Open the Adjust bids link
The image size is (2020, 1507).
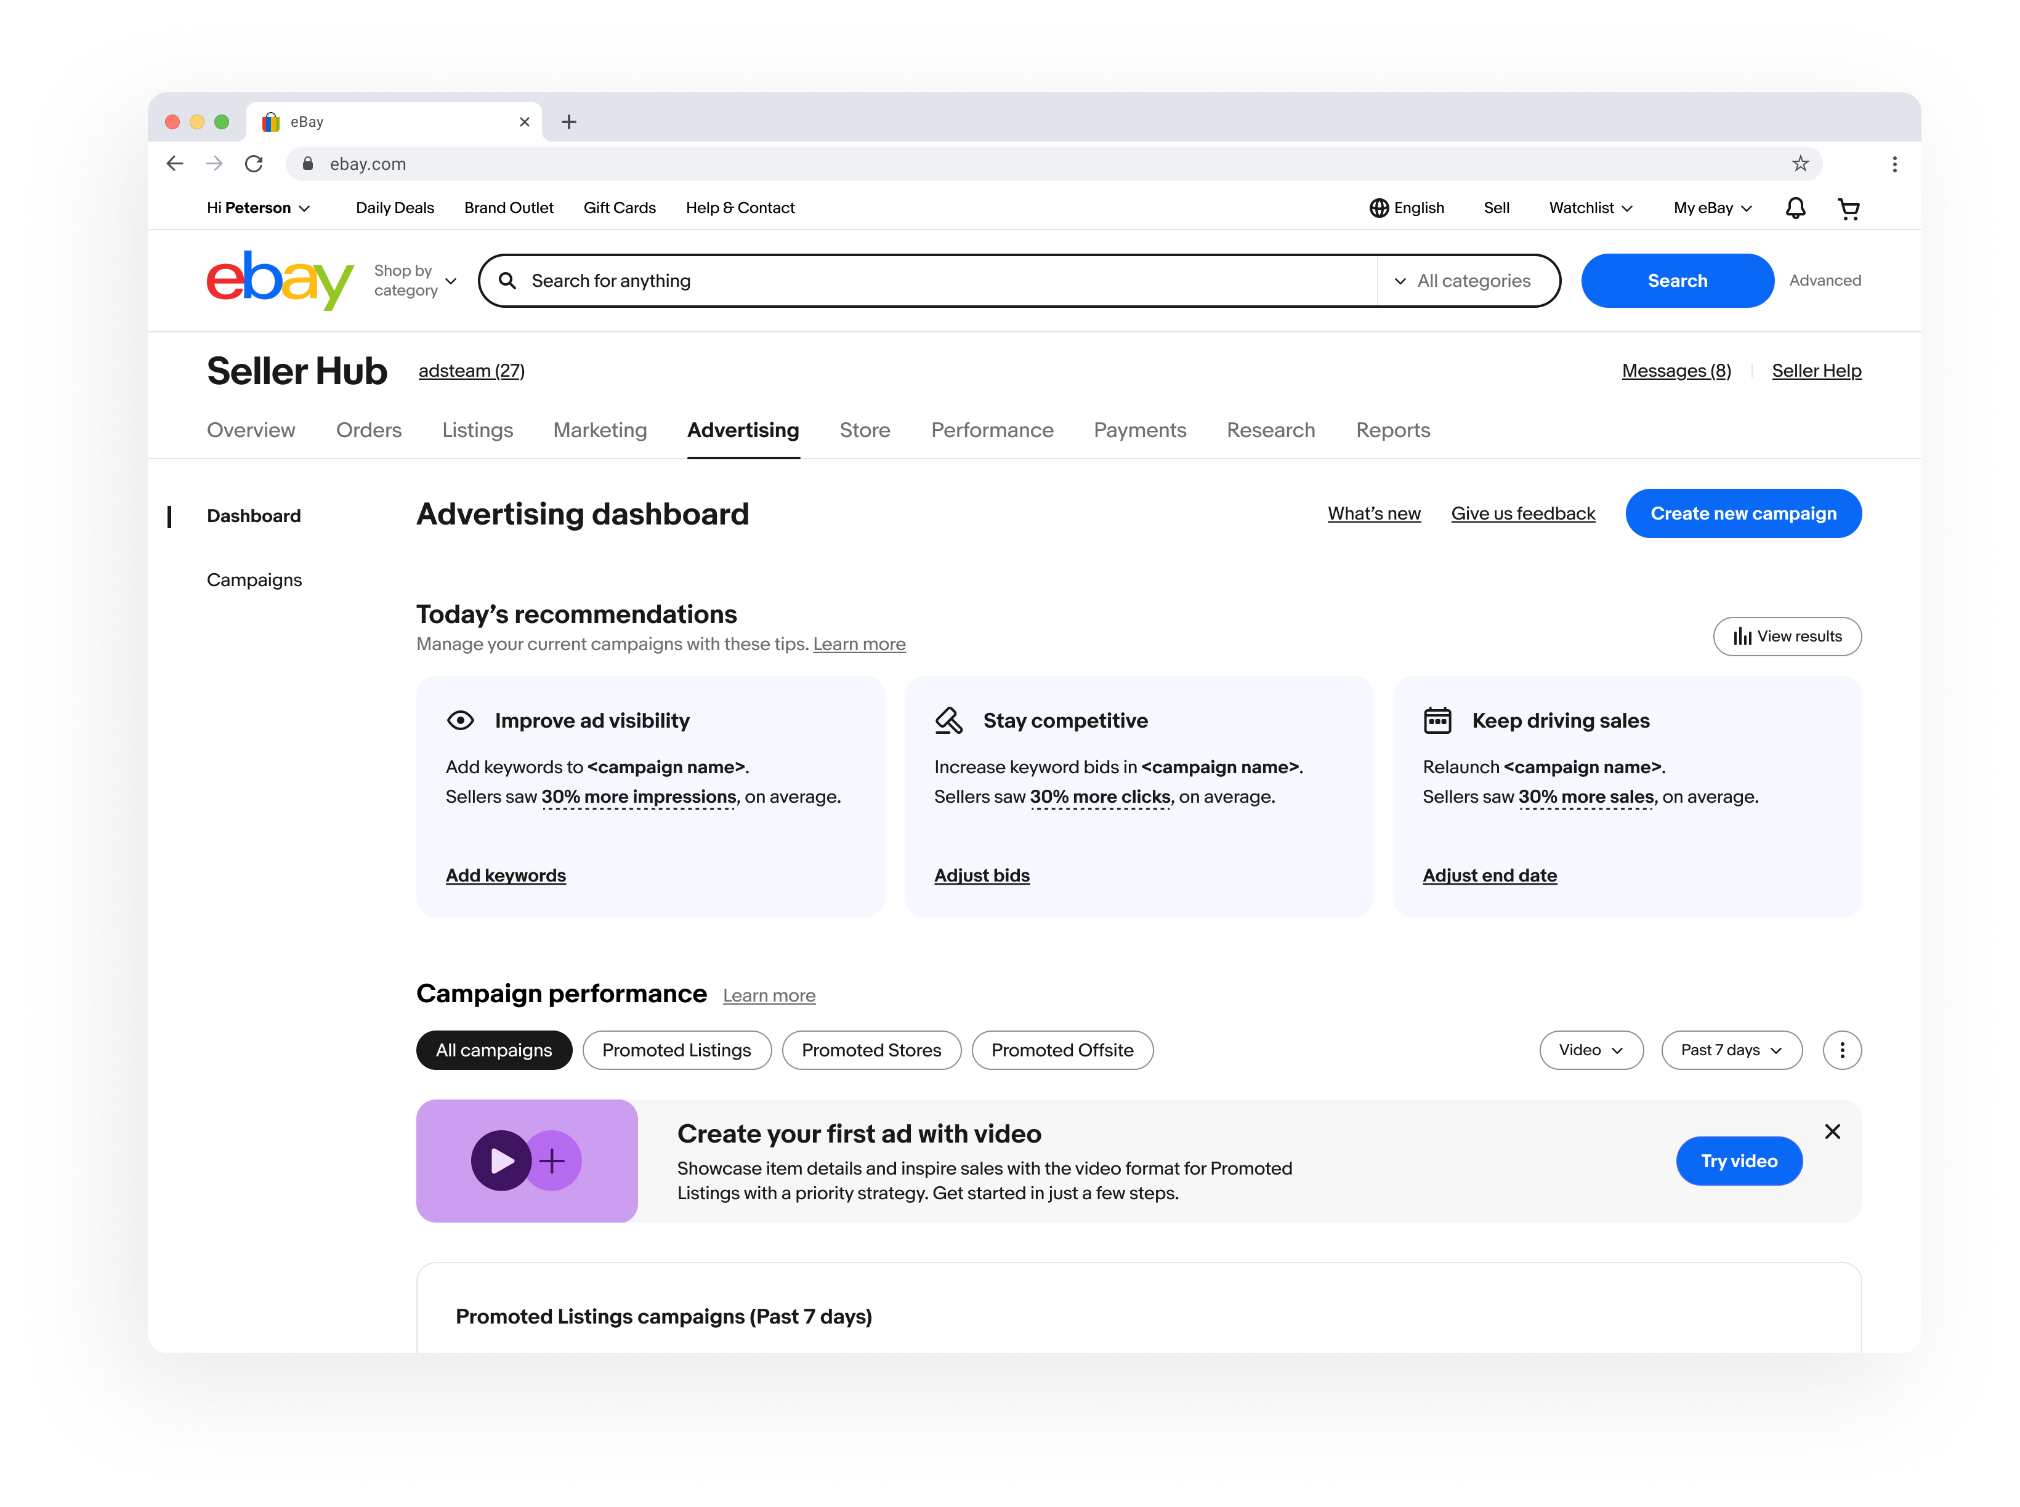pos(982,875)
